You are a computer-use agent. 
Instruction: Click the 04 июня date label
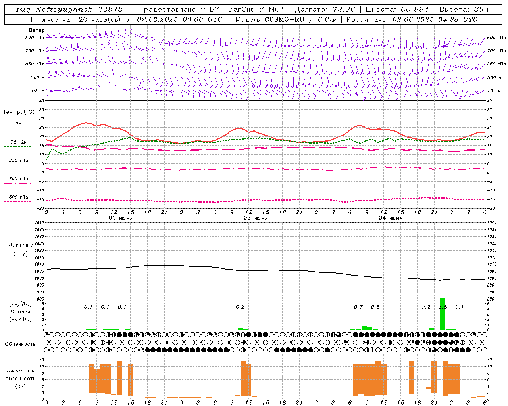click(391, 218)
